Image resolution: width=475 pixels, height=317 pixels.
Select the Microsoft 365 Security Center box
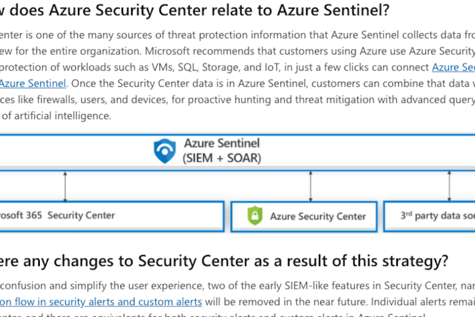click(x=111, y=216)
